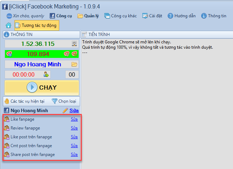Open the Hướng dẫn help menu
Screen dimensions: 233x169
(182, 16)
